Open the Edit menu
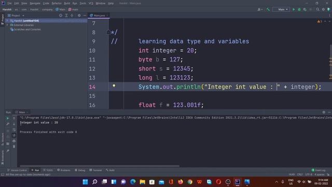 17,4
